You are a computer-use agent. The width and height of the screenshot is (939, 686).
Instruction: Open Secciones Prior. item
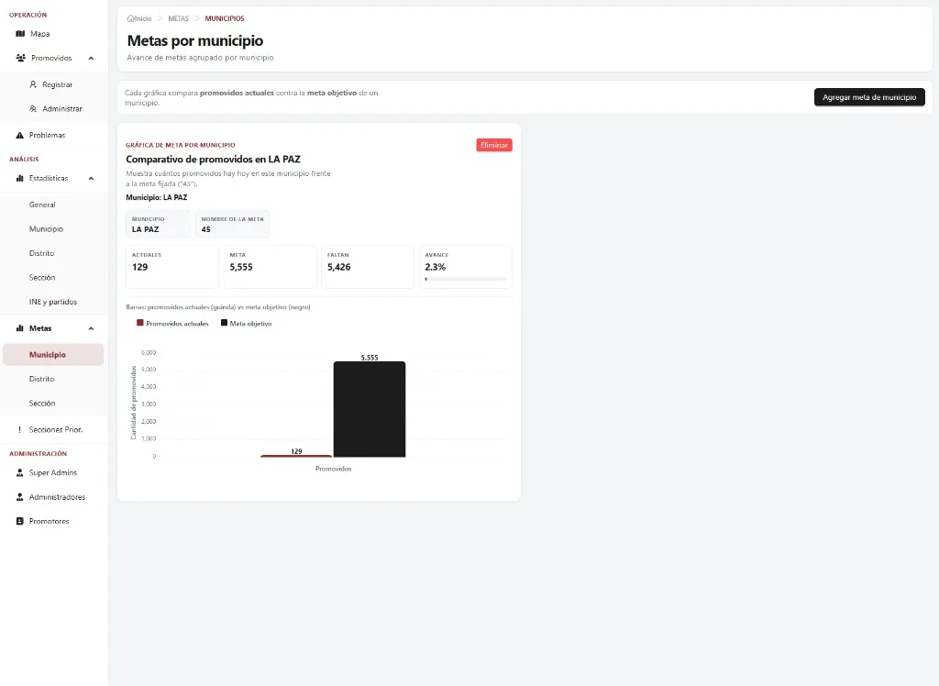54,429
